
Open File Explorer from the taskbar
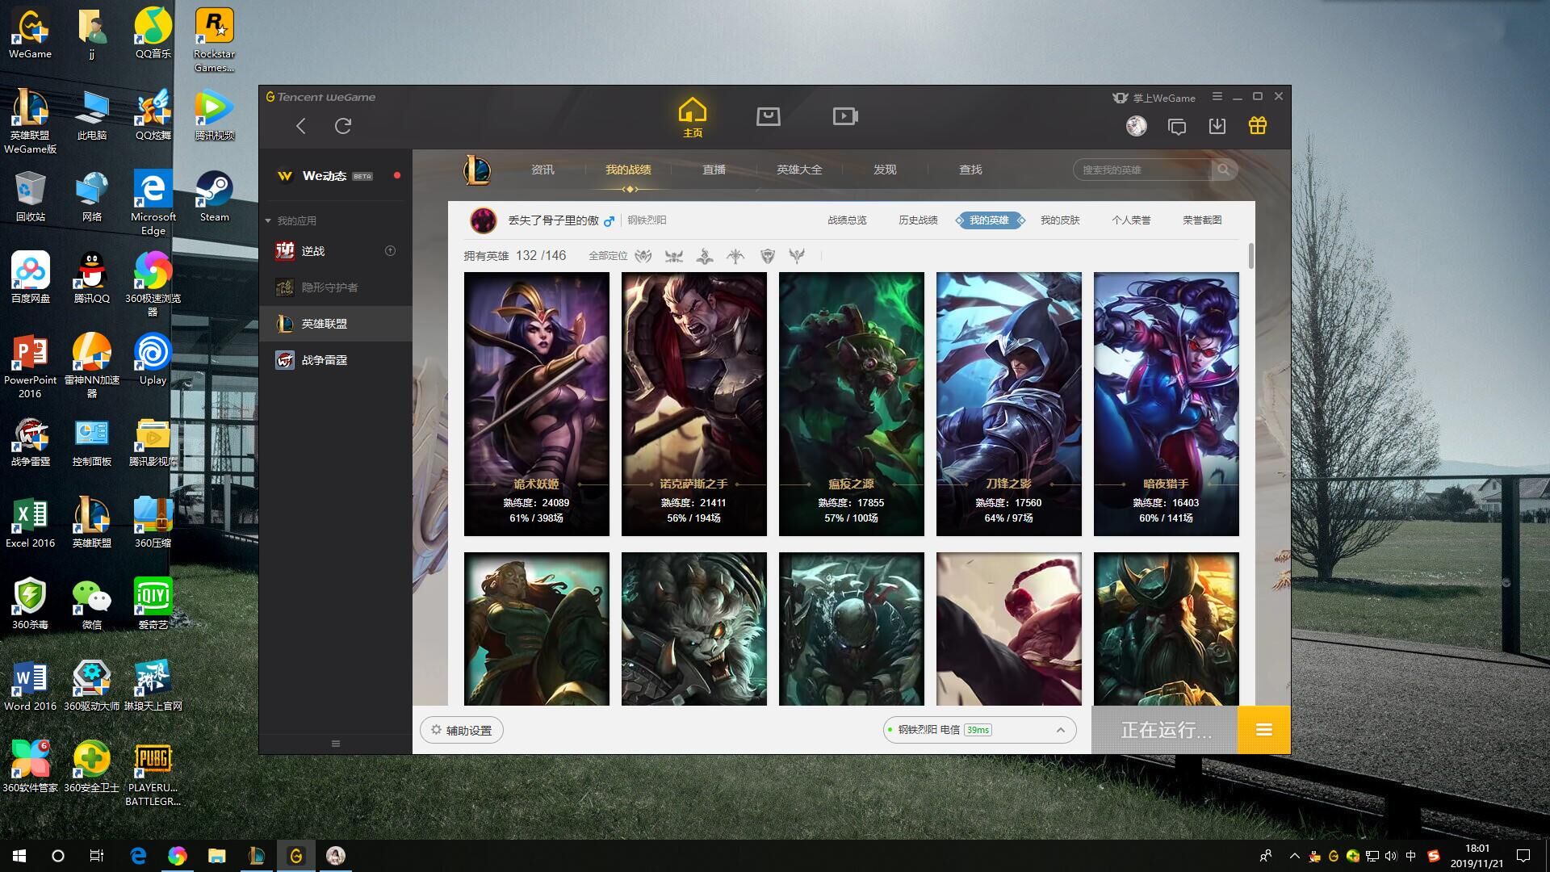pos(216,856)
